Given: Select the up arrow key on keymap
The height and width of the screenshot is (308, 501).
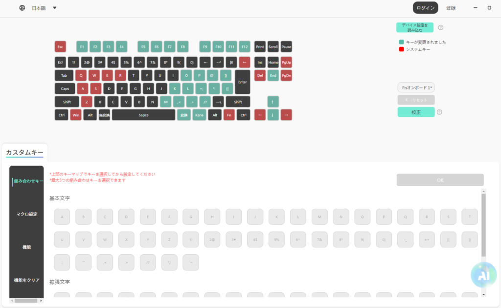Looking at the screenshot, I should click(273, 102).
